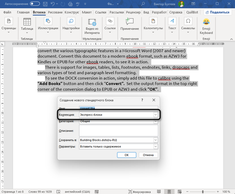This screenshot has width=235, height=194.
Task: Click the zoom slider in status bar
Action: tap(203, 192)
